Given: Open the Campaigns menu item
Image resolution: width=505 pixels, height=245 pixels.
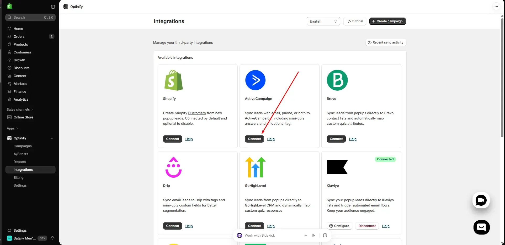Looking at the screenshot, I should [x=23, y=146].
